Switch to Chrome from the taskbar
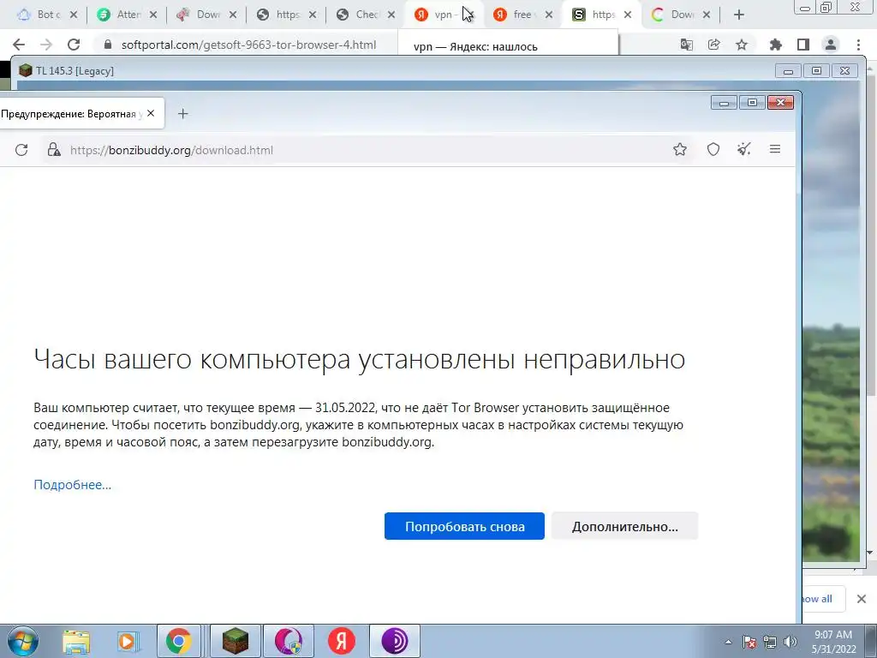877x658 pixels. pyautogui.click(x=179, y=641)
